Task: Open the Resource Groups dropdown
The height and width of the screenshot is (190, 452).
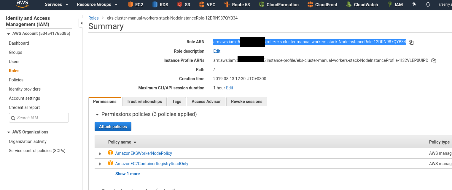Action: point(97,4)
